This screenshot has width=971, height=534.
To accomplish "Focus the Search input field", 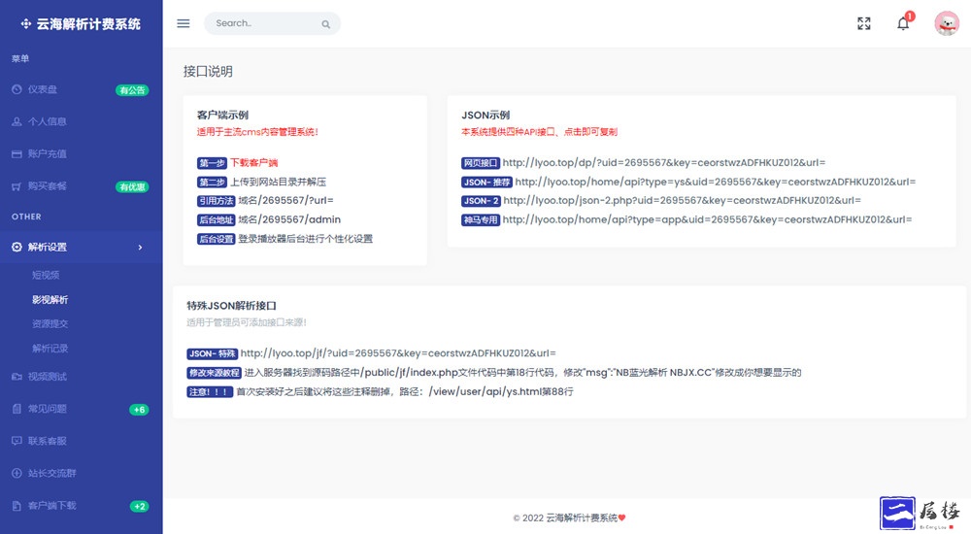I will point(273,23).
